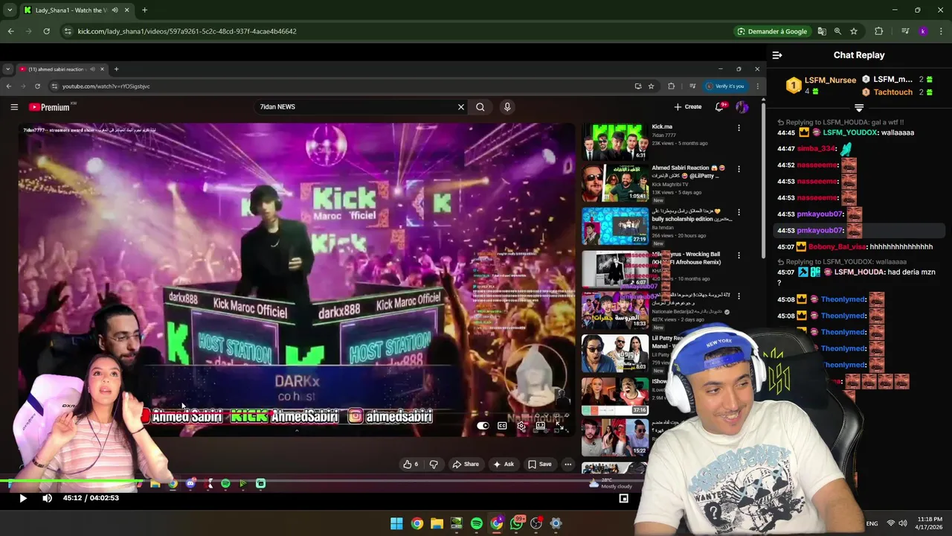
Task: Click the Ask button under video
Action: 504,465
